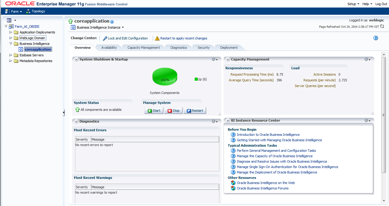Collapse the Capacity Management panel
The image size is (389, 206).
pyautogui.click(x=228, y=60)
